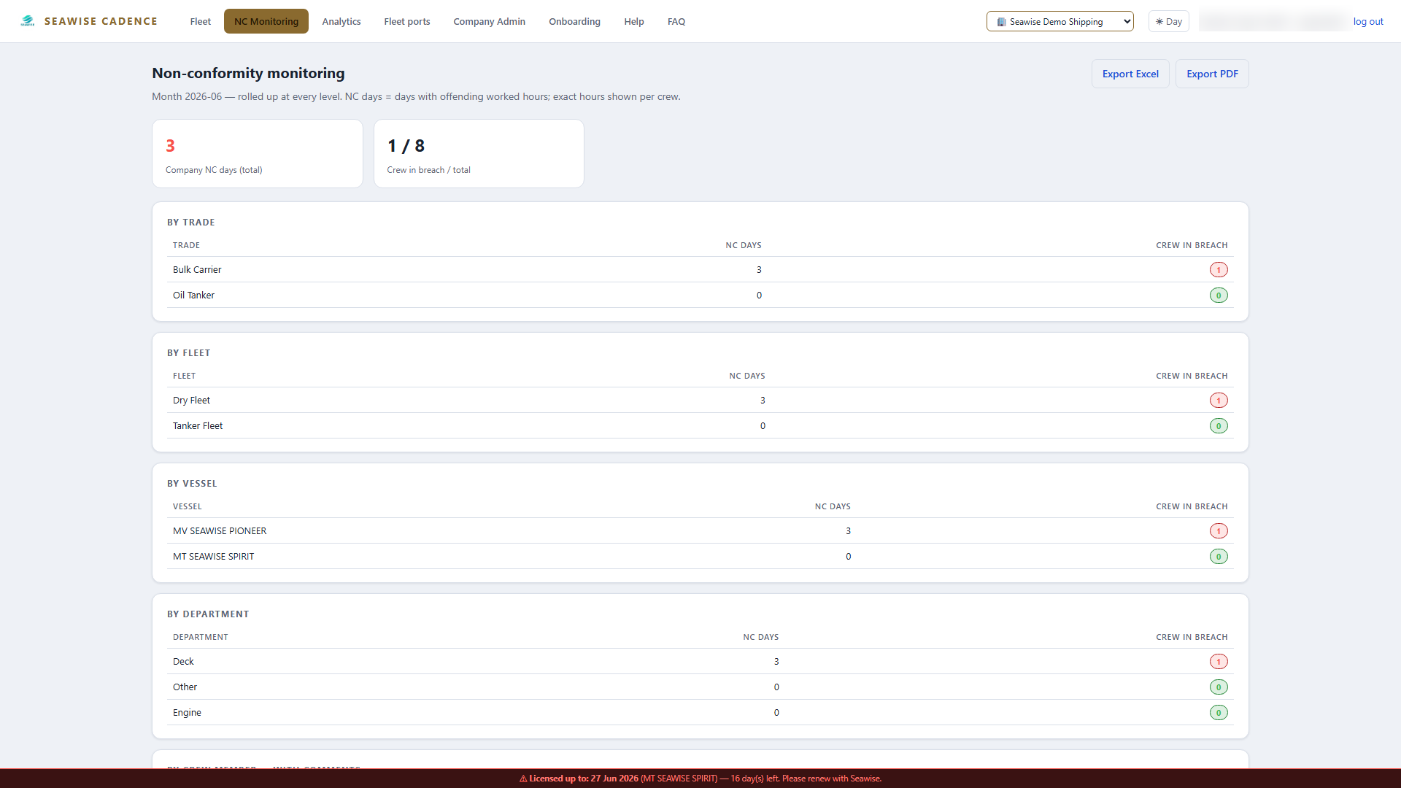Click the Dry Fleet row
Screen dimensions: 1401x788
pyautogui.click(x=700, y=400)
